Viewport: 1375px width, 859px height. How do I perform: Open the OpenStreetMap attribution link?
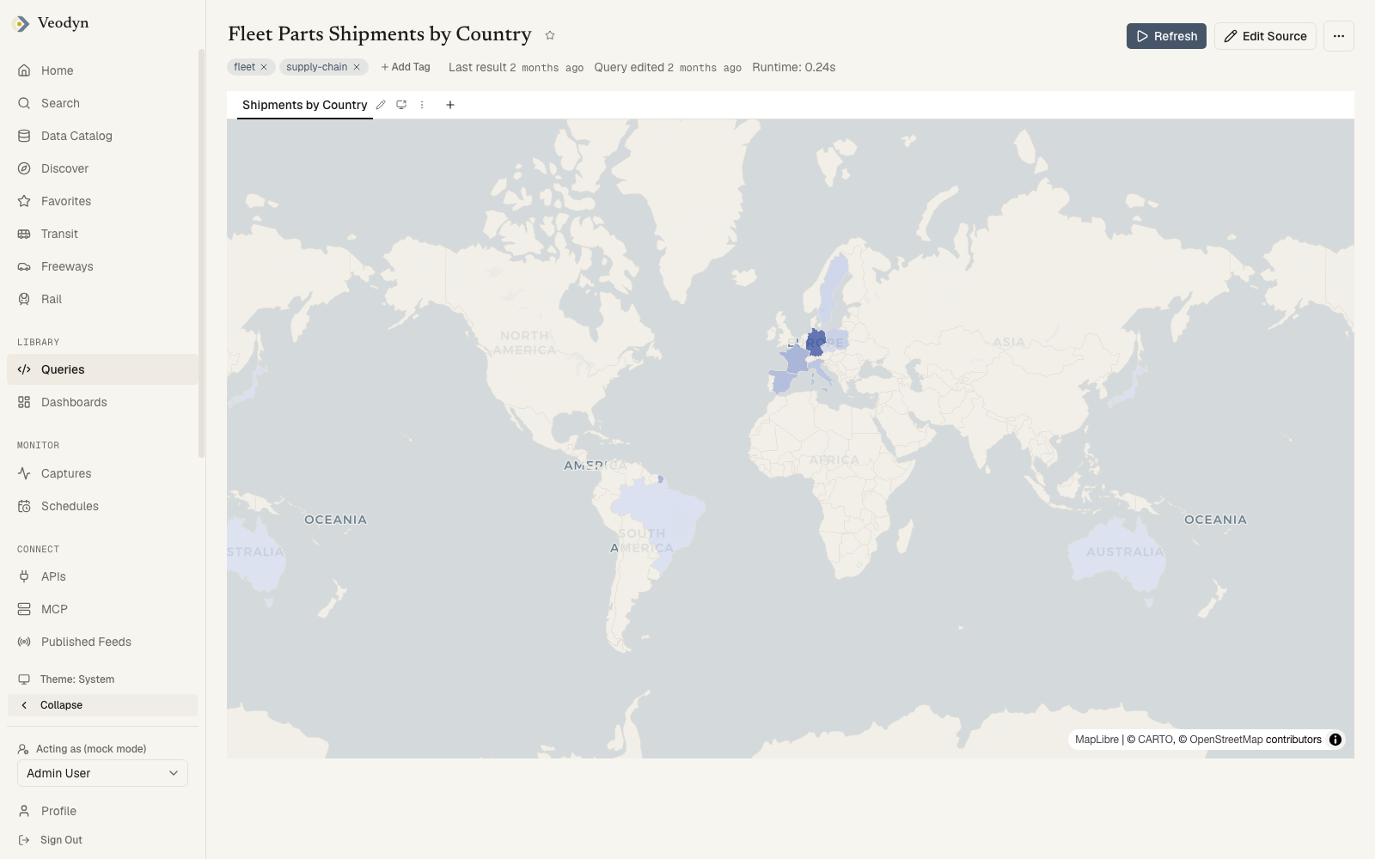[x=1226, y=740]
